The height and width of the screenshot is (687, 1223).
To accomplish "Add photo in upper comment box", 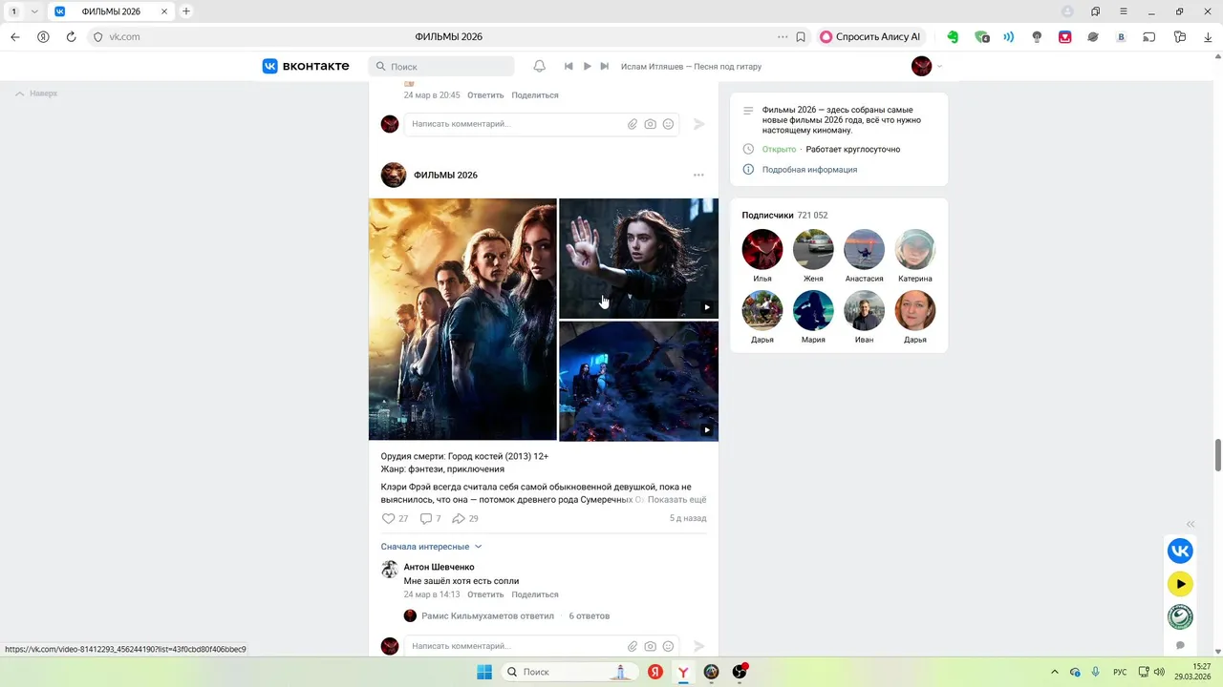I will 650,124.
